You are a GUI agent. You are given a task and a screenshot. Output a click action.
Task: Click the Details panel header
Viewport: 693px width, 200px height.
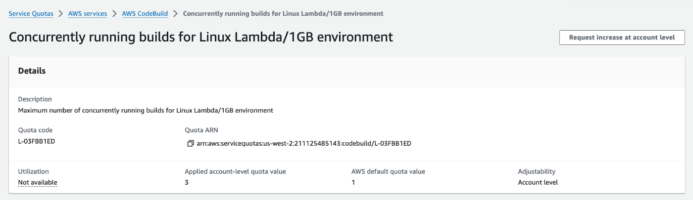[x=346, y=71]
